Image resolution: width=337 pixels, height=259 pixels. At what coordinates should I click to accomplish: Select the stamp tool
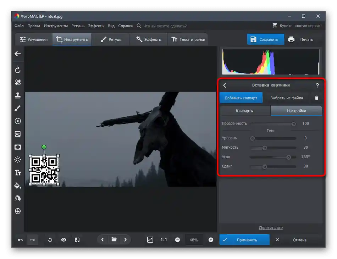(x=18, y=95)
